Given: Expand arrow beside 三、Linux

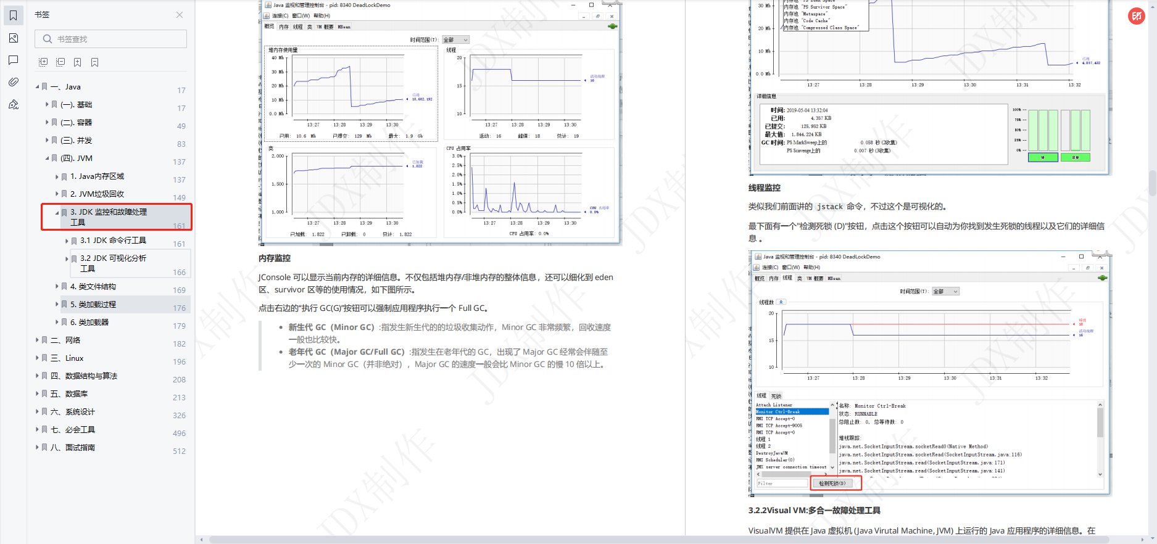Looking at the screenshot, I should point(37,358).
